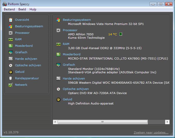Click text 'Kuma 65nm Technologie'
Image resolution: width=175 pixels, height=138 pixels.
[x=86, y=38]
